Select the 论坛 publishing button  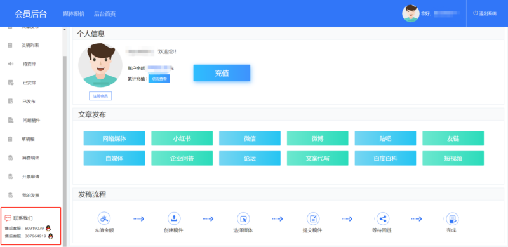click(x=250, y=158)
